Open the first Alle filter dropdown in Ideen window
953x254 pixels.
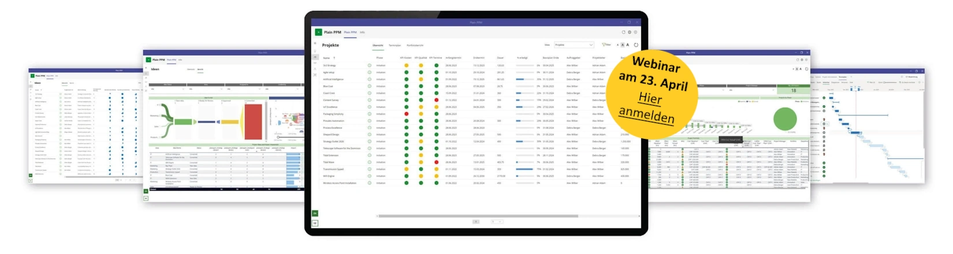click(167, 89)
